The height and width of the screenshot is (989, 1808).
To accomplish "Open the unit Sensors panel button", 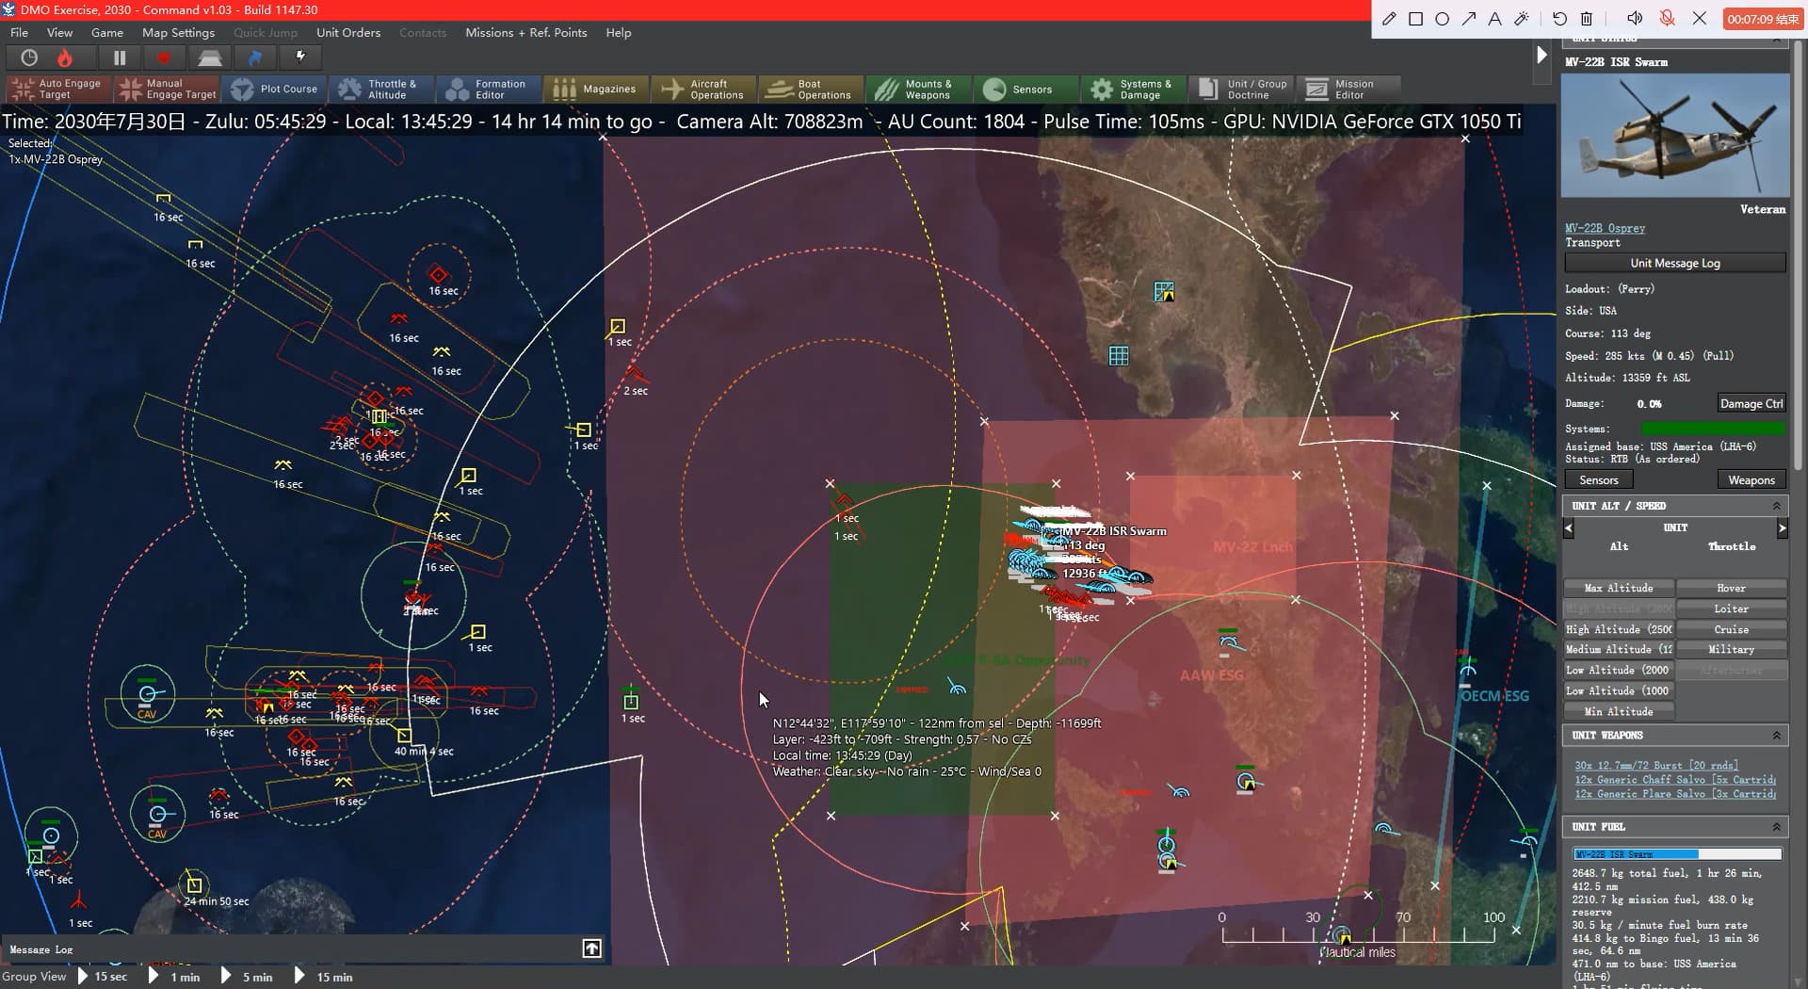I will pyautogui.click(x=1598, y=480).
